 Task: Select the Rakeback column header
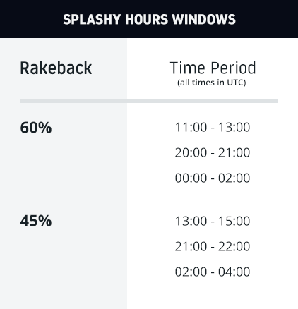(x=56, y=68)
